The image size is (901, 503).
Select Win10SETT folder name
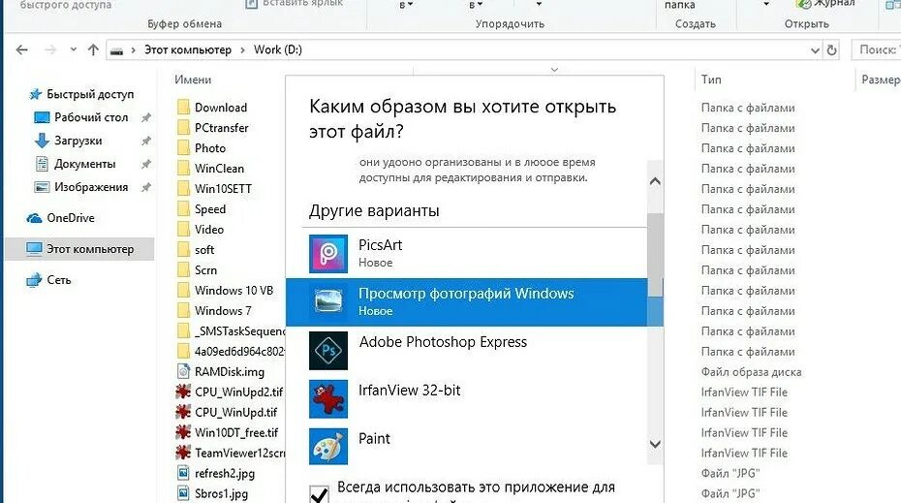pos(223,189)
